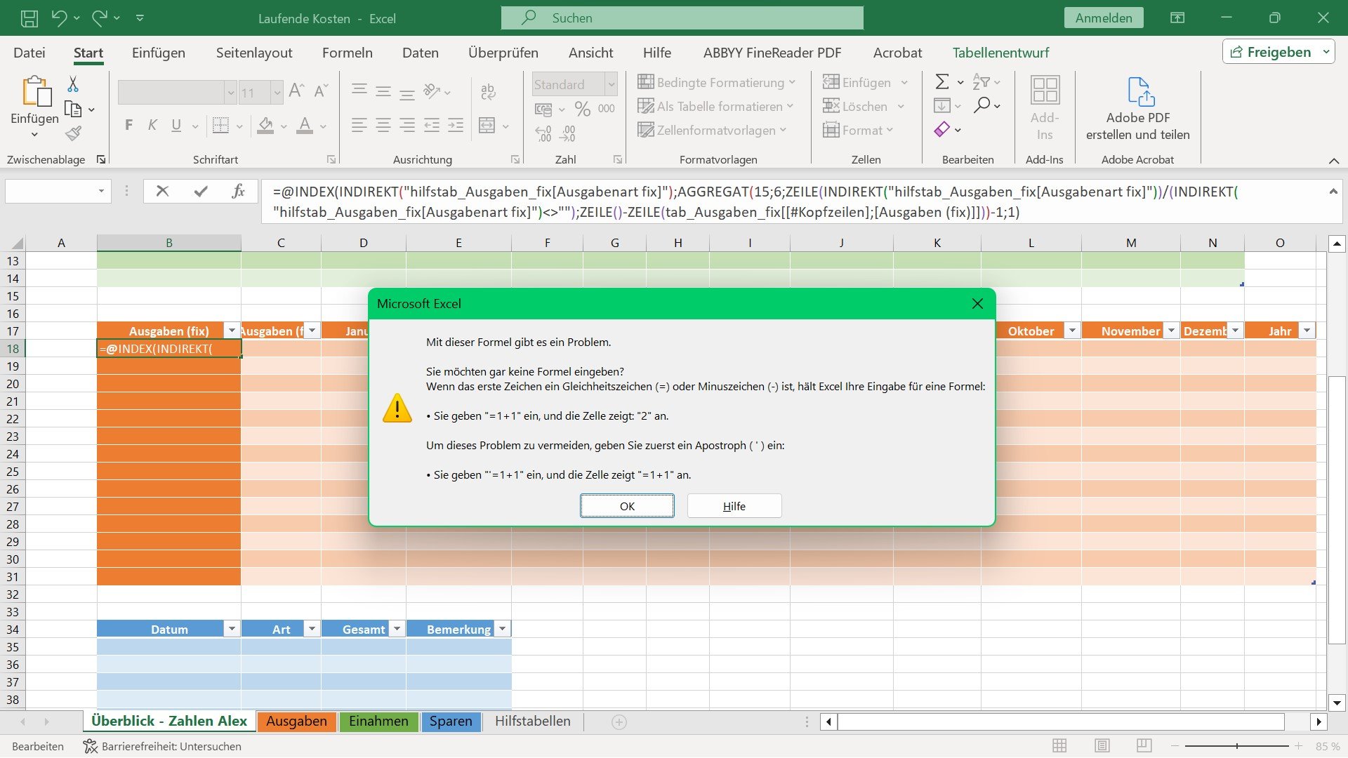Click Hilfe button in the dialog
The height and width of the screenshot is (758, 1348).
click(734, 506)
